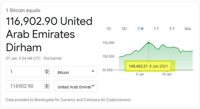200x109 pixels.
Task: Open the United Arab Emirates Dirham dropdown
Action: click(x=75, y=86)
